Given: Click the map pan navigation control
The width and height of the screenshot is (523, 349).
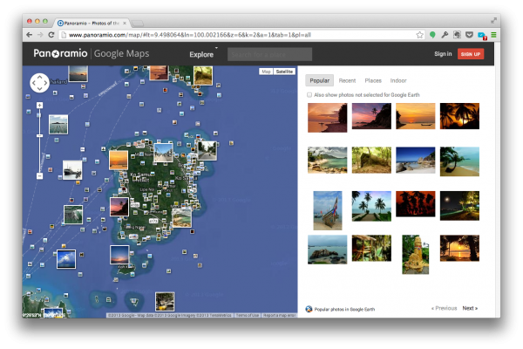Looking at the screenshot, I should (40, 83).
